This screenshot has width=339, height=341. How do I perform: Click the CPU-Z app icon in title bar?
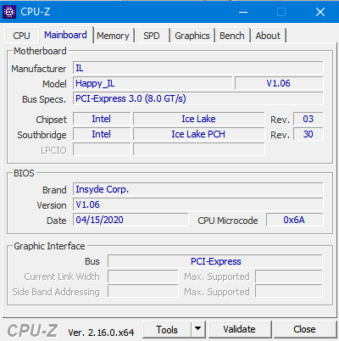coord(9,12)
